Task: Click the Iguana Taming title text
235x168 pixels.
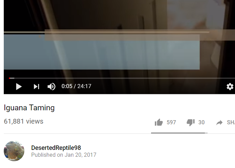Action: 29,108
